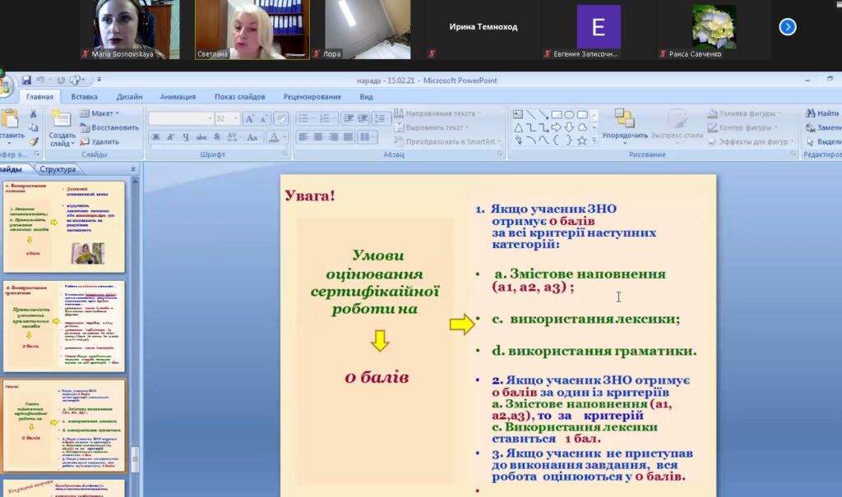Screen dimensions: 842x497
Task: Click the Copy icon in clipboard group
Action: coord(33,127)
